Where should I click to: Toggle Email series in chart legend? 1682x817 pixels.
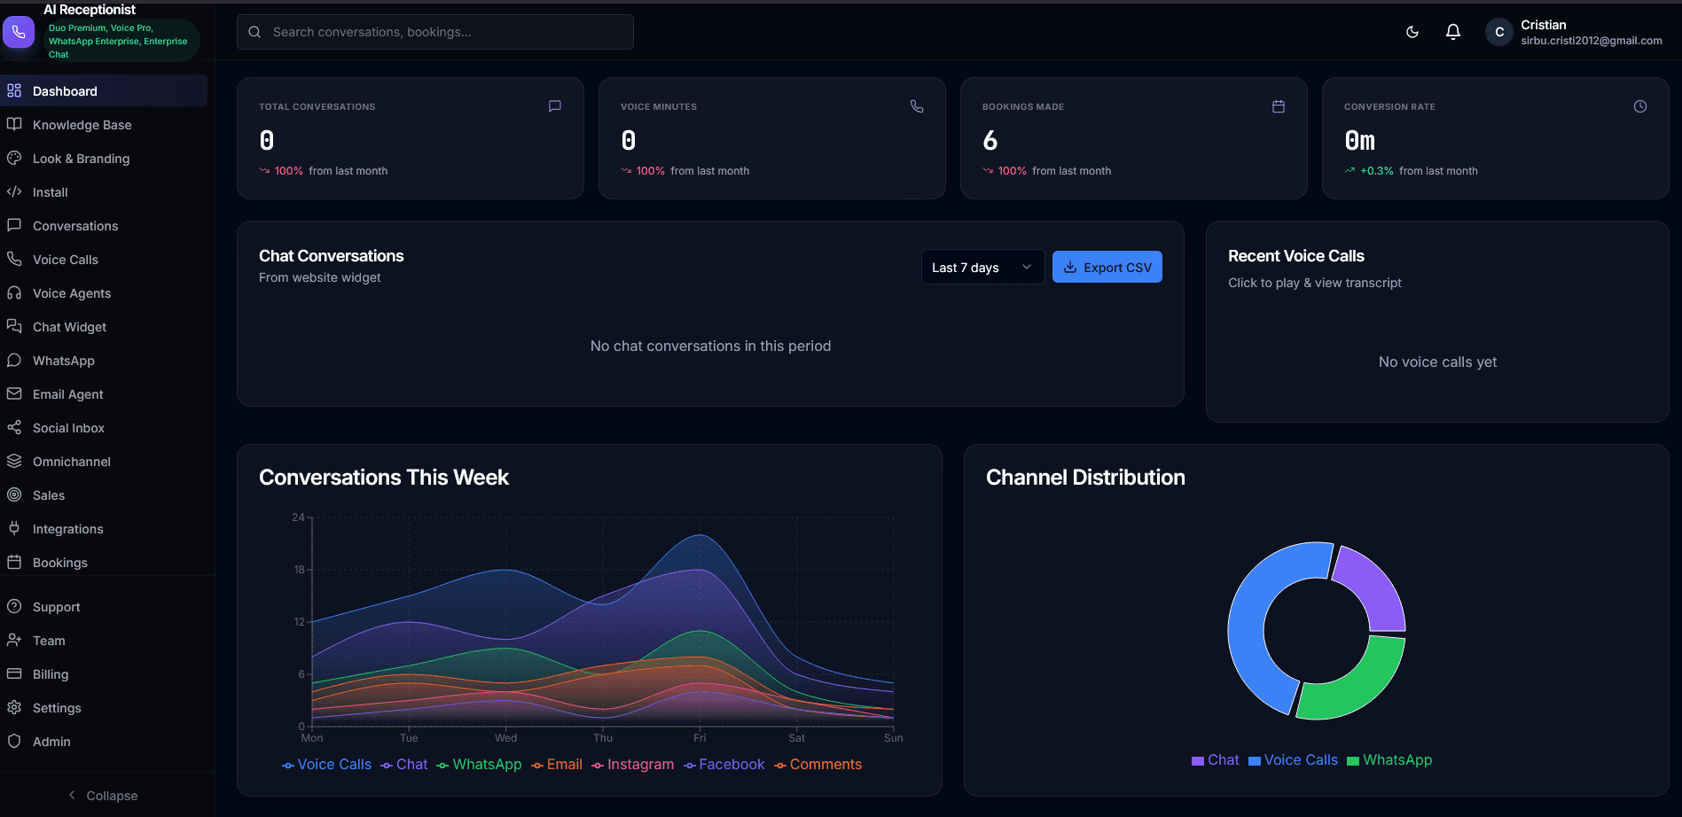(x=557, y=764)
